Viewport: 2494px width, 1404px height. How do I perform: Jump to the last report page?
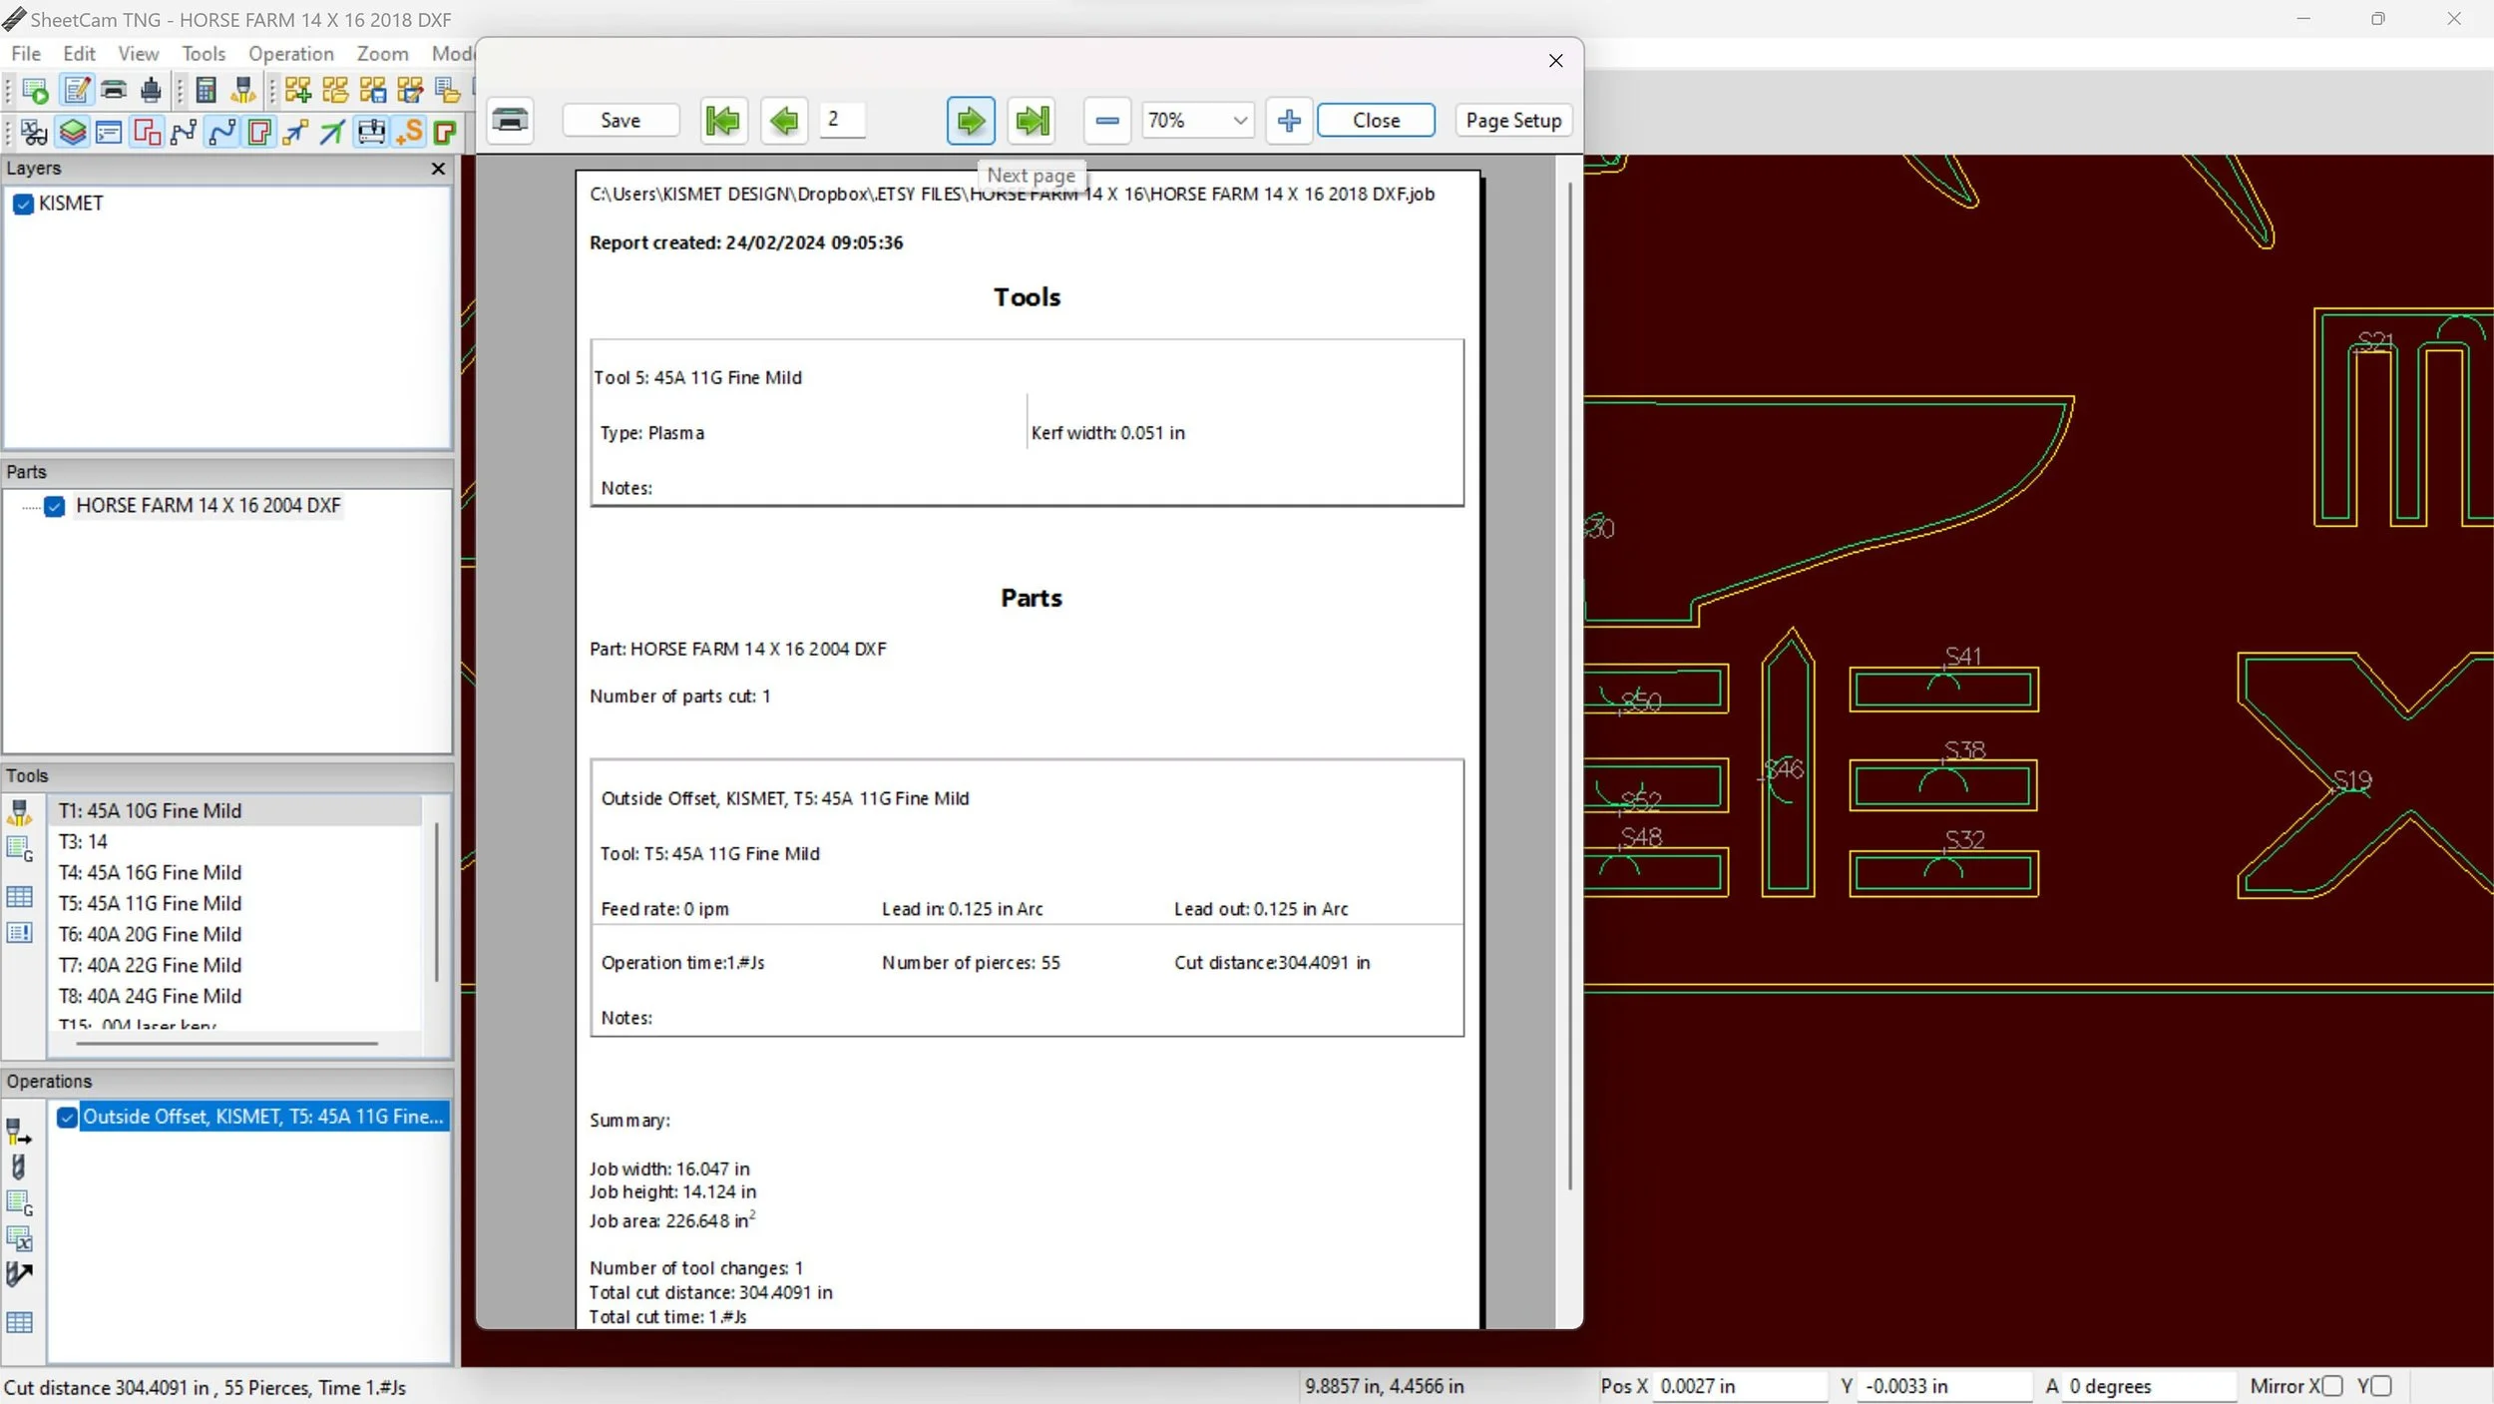click(x=1032, y=121)
